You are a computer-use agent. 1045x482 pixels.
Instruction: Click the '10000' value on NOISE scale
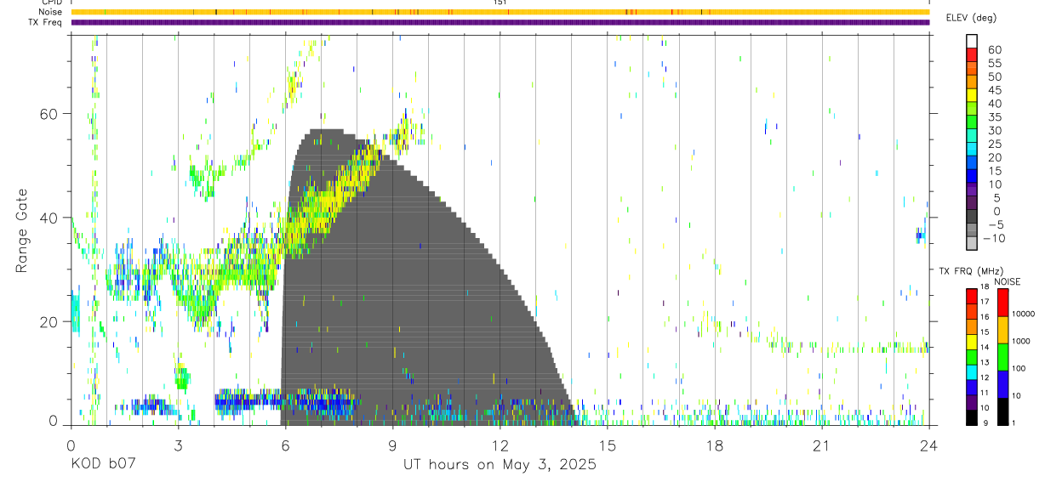(1022, 314)
